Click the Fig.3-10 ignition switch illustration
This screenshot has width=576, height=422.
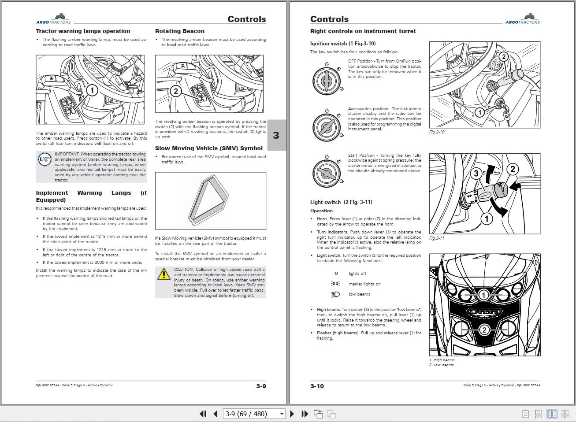pyautogui.click(x=484, y=85)
